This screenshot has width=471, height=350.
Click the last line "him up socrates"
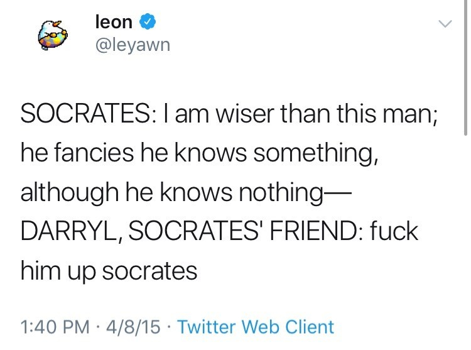tap(109, 271)
